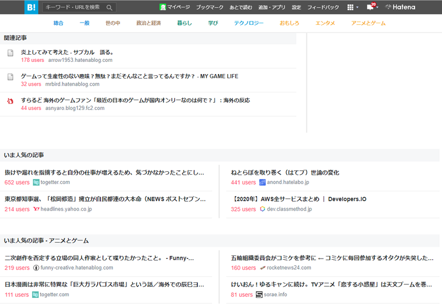The width and height of the screenshot is (442, 304).
Task: Open the notifications icon with badge 20
Action: (x=370, y=7)
